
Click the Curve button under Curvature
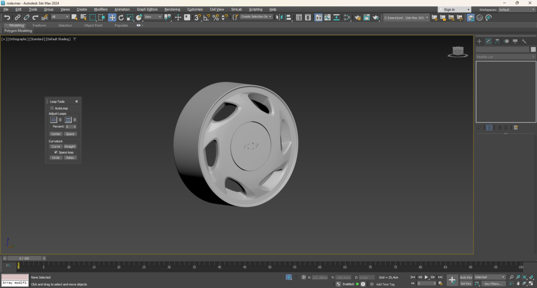[x=56, y=147]
